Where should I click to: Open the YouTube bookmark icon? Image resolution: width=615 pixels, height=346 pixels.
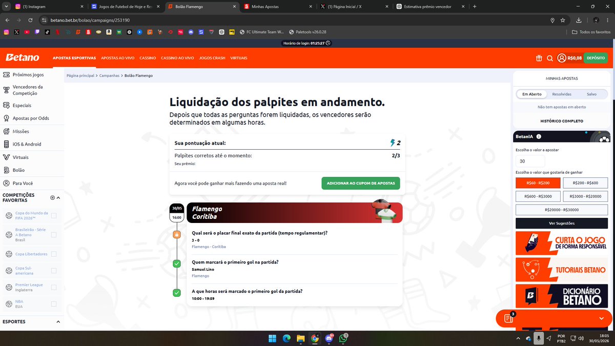pyautogui.click(x=27, y=32)
